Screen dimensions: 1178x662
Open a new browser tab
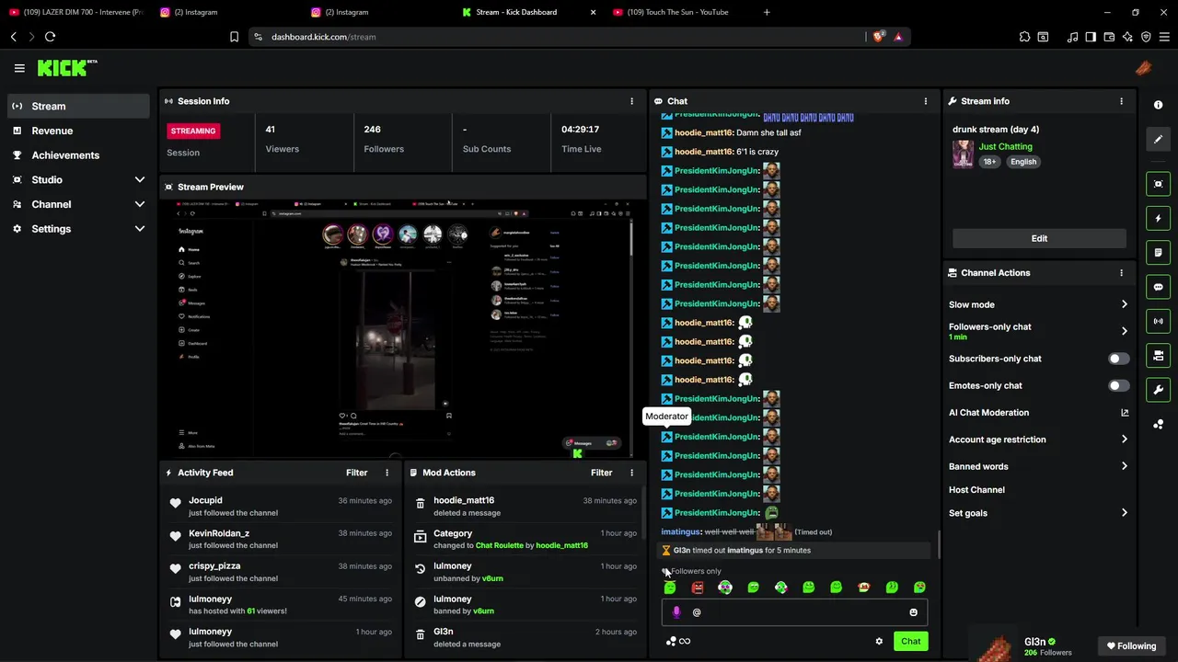point(767,12)
